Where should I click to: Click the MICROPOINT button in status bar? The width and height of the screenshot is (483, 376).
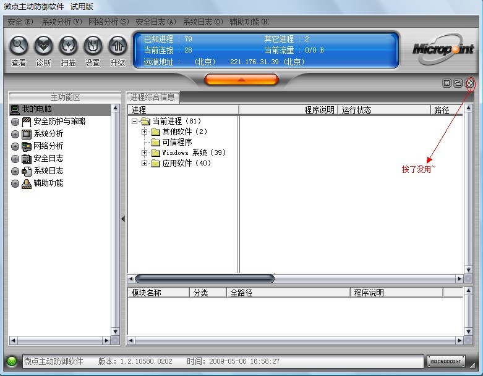[446, 361]
